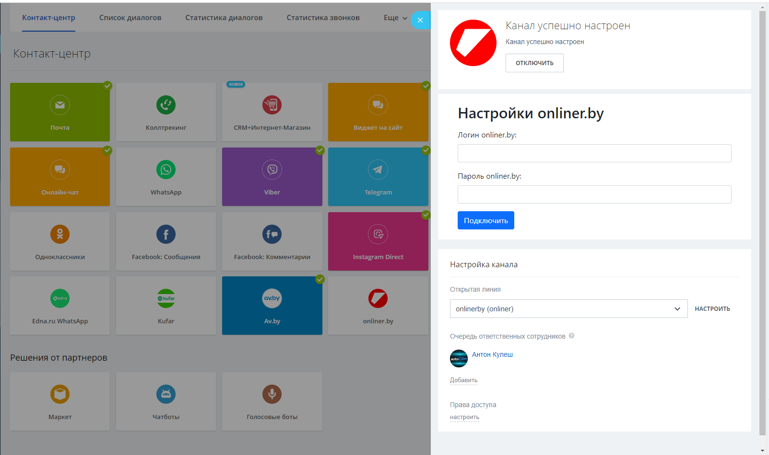Open the Статистика диалогов tab

224,18
